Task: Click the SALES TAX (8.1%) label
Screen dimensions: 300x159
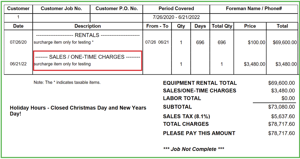Action: (185, 117)
